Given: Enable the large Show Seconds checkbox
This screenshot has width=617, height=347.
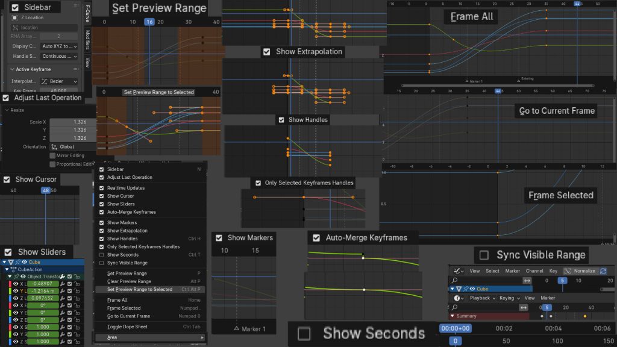Looking at the screenshot, I should click(304, 333).
